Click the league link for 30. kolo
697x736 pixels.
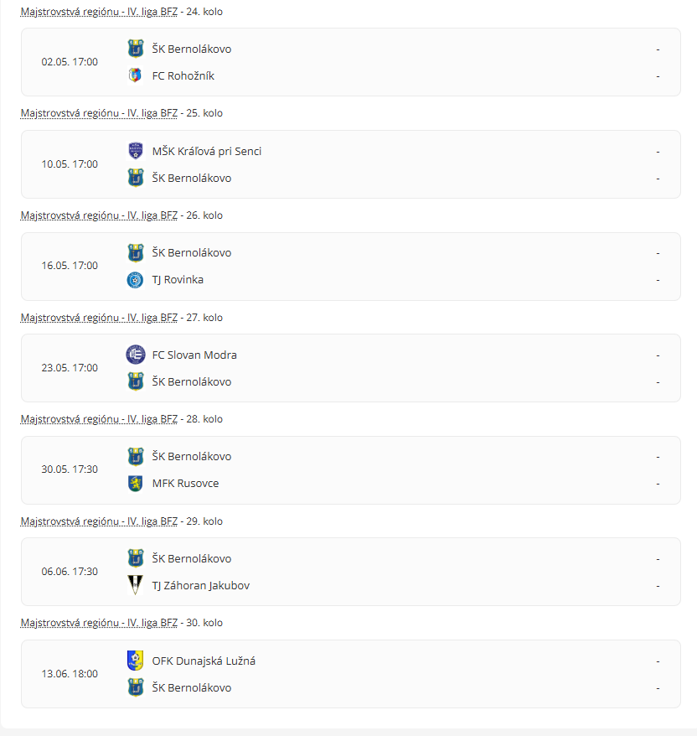click(99, 623)
